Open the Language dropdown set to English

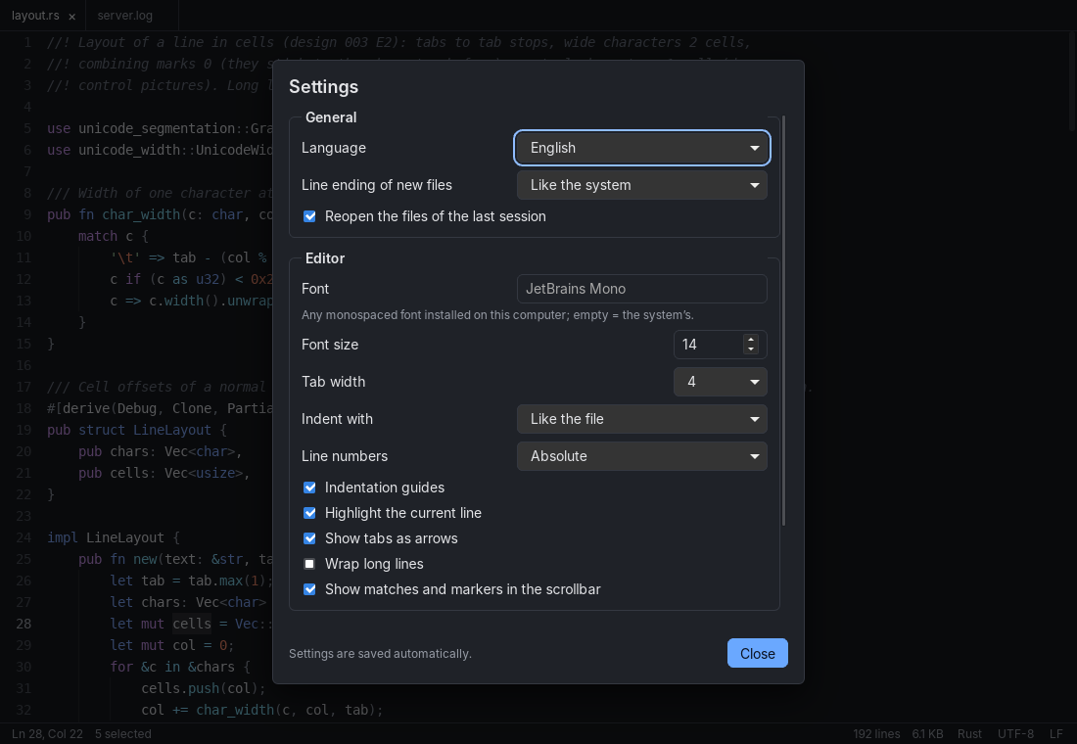pos(641,148)
